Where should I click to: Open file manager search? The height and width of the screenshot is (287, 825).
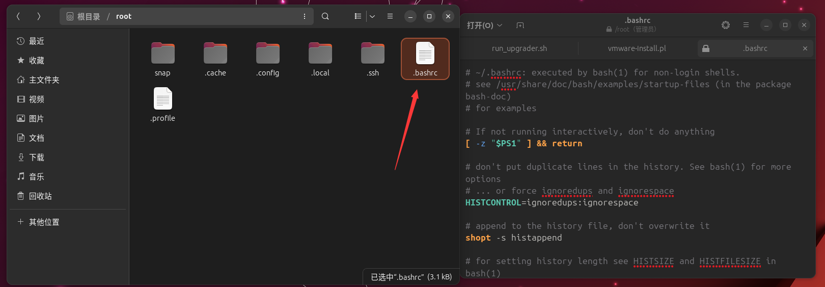[325, 16]
